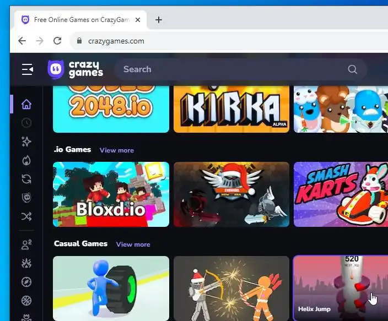Open the blue stickman tire game
This screenshot has width=388, height=321.
click(111, 289)
